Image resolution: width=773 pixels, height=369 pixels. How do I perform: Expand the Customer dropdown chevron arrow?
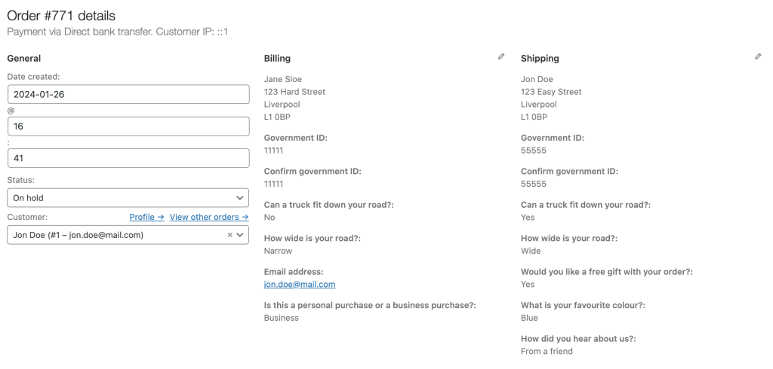[240, 235]
